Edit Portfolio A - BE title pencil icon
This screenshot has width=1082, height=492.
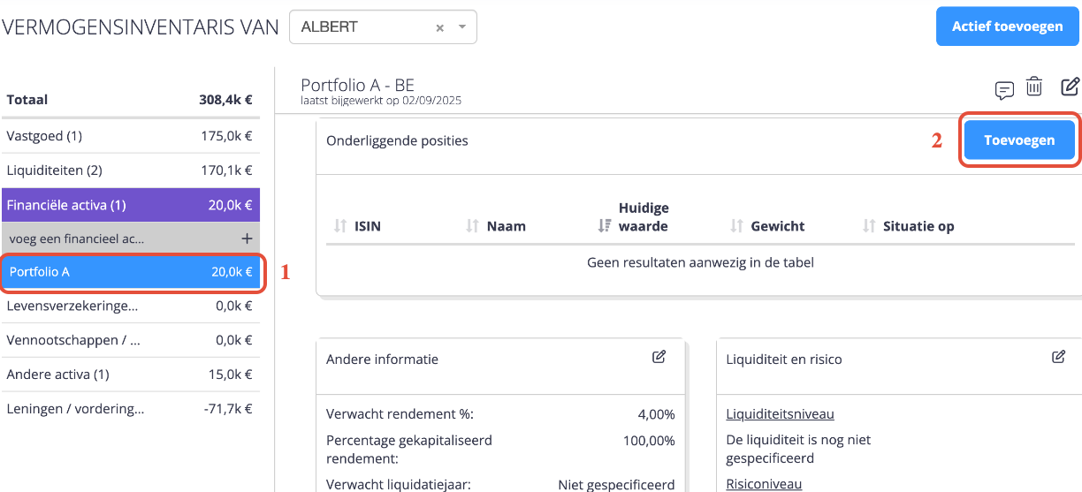(x=1070, y=87)
